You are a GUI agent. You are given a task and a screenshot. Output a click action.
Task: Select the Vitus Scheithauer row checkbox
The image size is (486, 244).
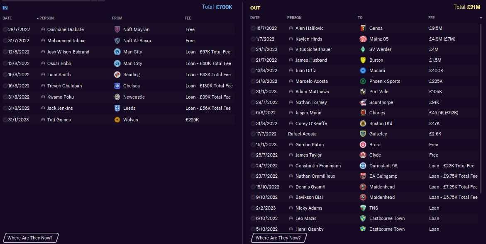tap(253, 49)
